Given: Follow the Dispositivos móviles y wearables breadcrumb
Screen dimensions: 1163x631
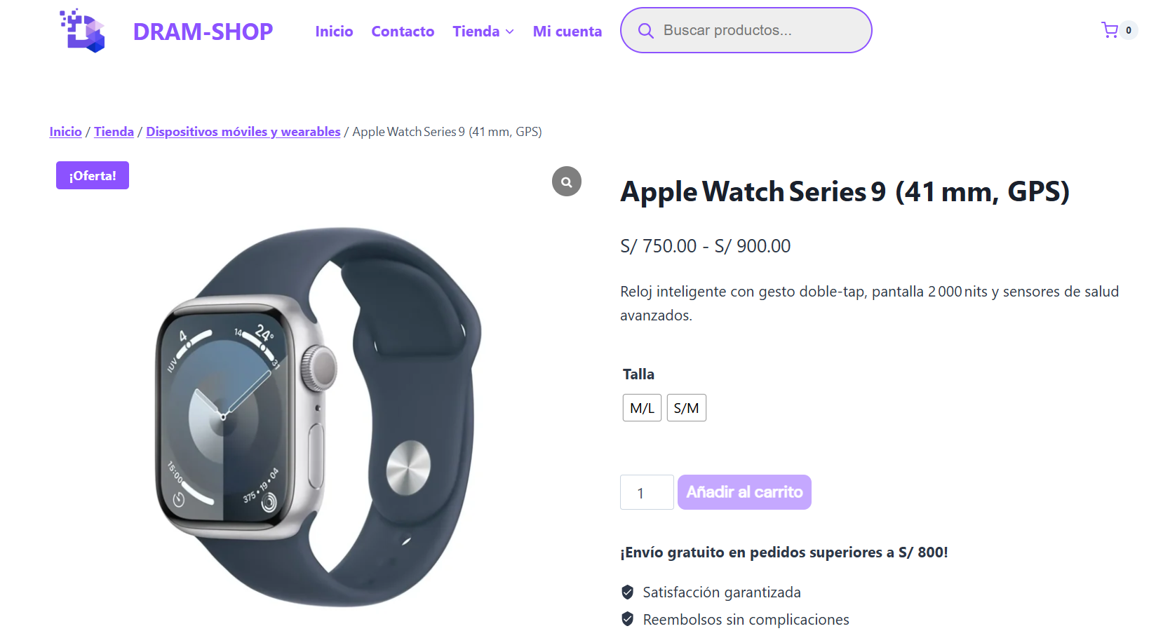Looking at the screenshot, I should [243, 132].
